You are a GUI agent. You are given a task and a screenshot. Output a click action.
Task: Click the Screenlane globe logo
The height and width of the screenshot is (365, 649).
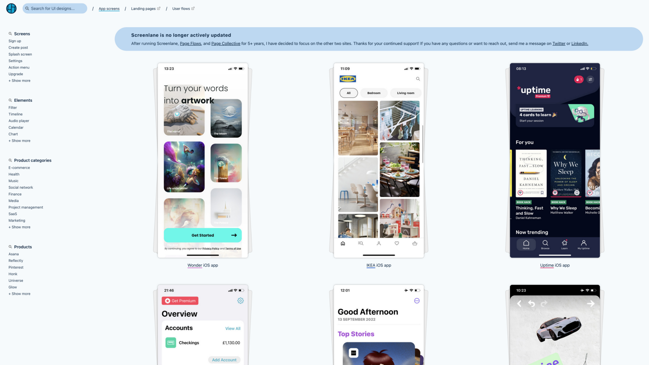coord(11,8)
